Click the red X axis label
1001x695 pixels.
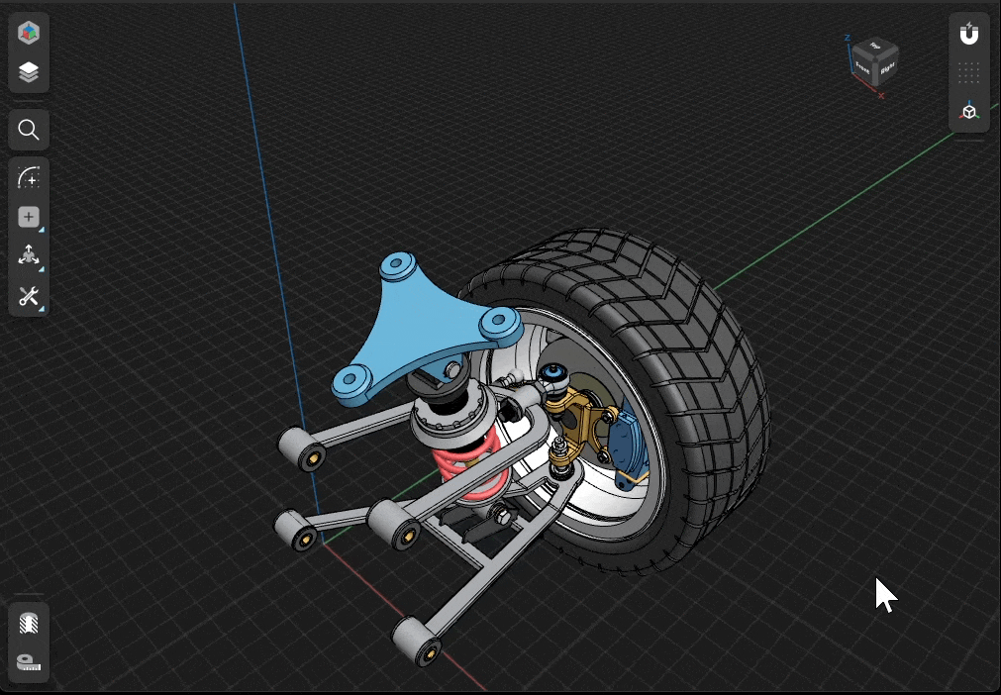[881, 96]
